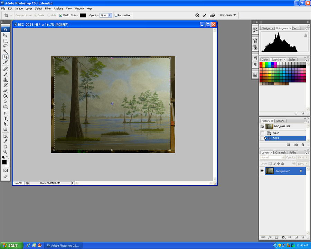Viewport: 311px width, 249px height.
Task: Enable the Perspective checkbox
Action: [x=116, y=15]
